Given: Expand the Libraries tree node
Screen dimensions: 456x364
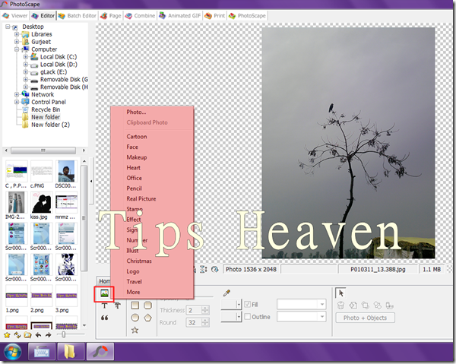Looking at the screenshot, I should [17, 34].
